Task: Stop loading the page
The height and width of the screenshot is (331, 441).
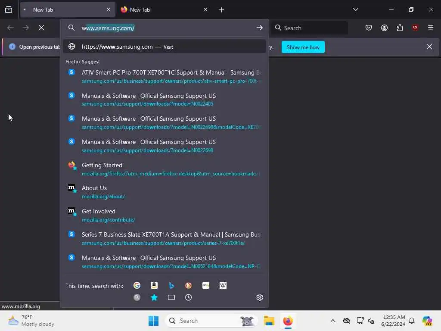Action: (41, 28)
